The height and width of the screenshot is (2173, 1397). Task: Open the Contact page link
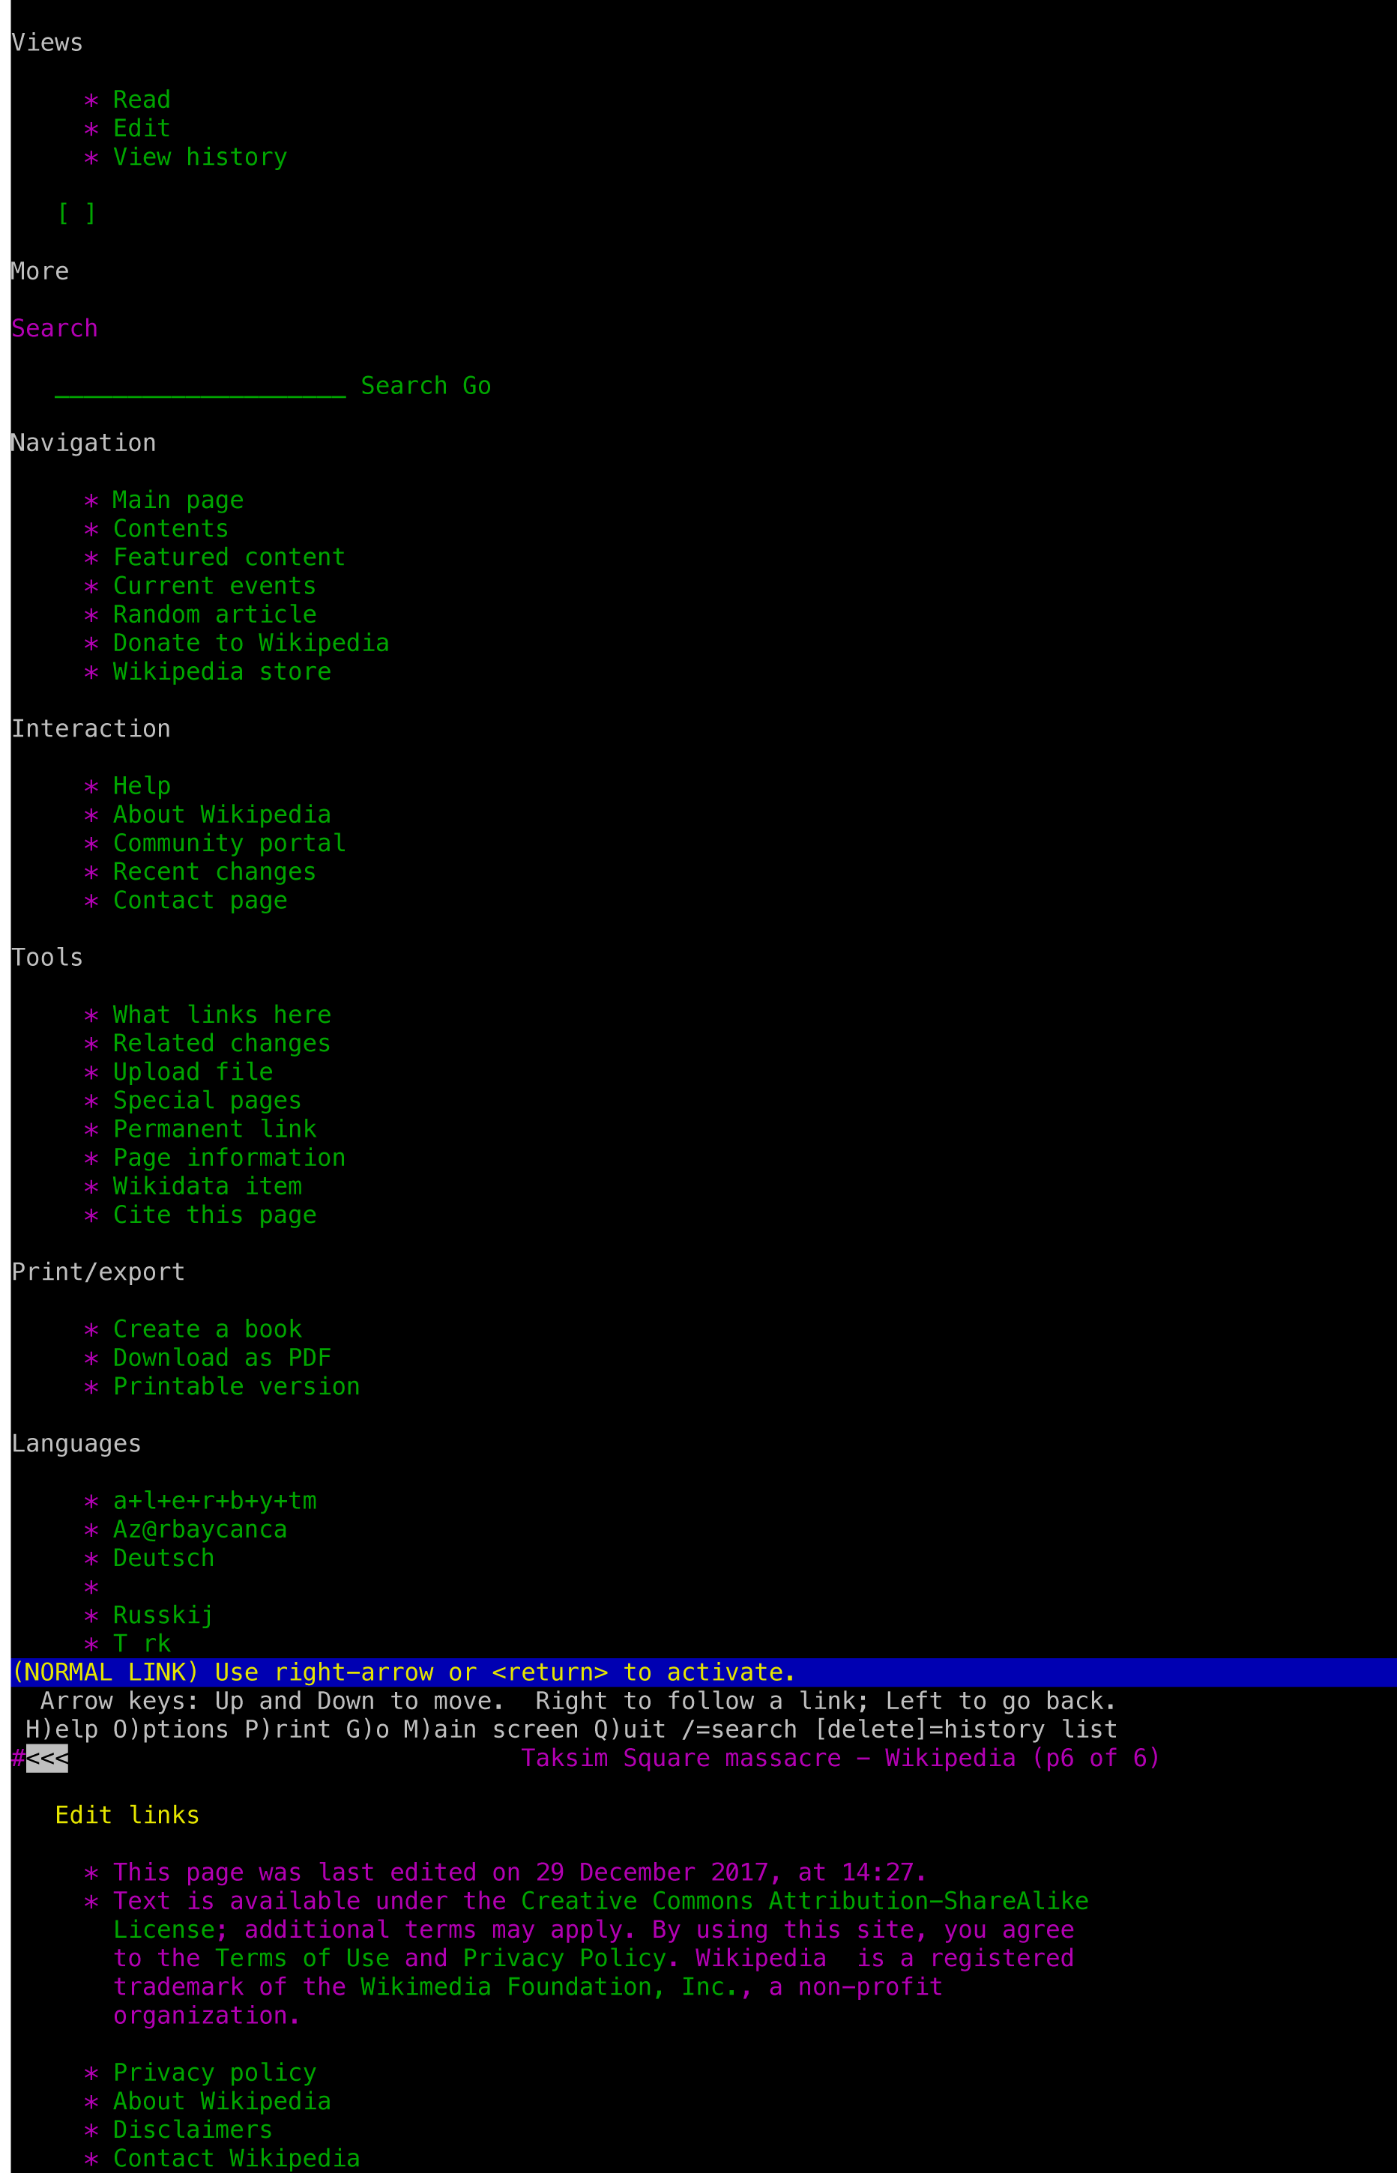(x=199, y=900)
